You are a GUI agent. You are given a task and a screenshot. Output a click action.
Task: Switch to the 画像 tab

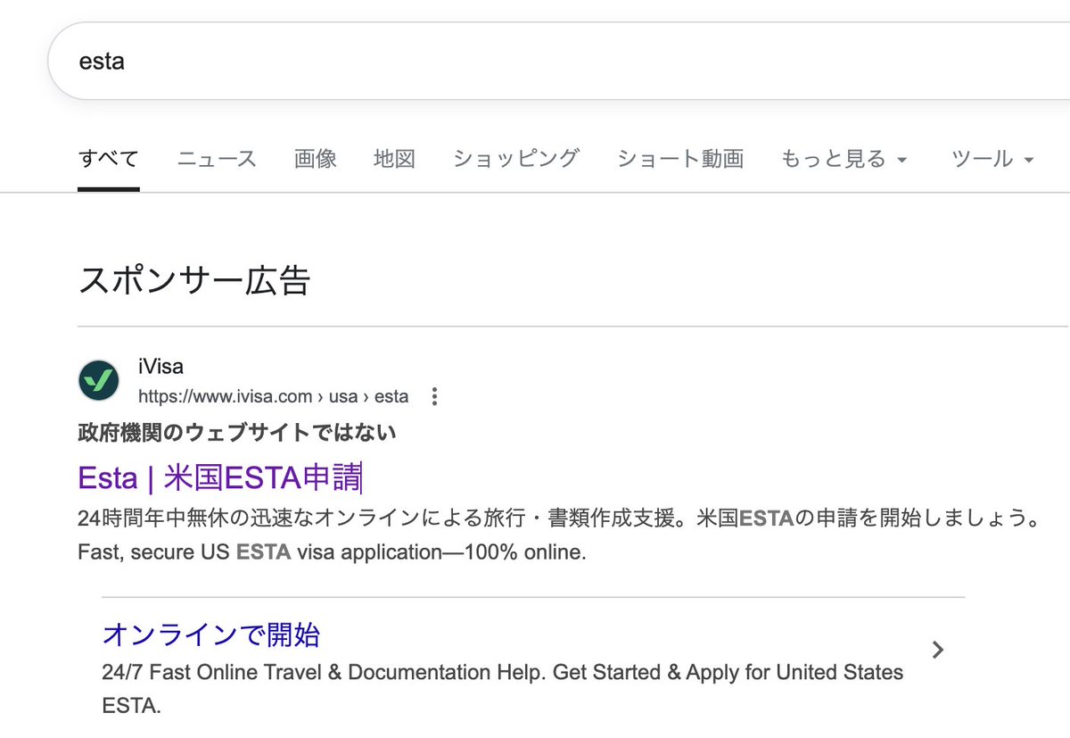point(316,159)
